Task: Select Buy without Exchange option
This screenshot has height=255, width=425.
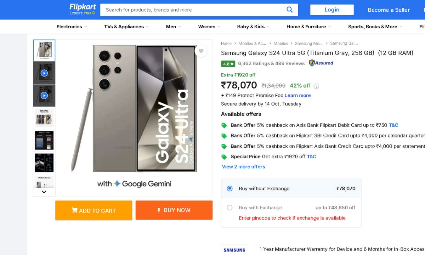Action: point(230,188)
